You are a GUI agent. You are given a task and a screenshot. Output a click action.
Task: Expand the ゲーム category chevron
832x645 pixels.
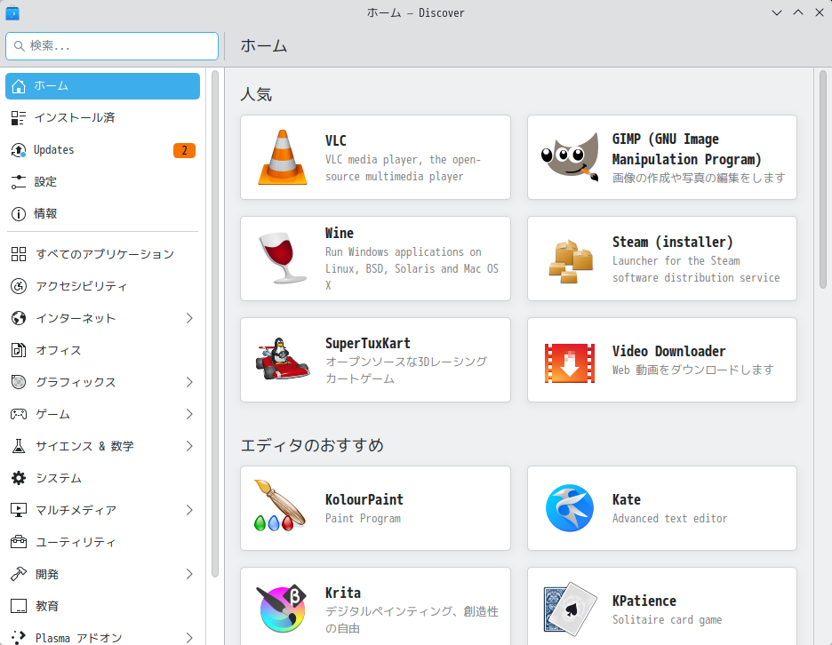pyautogui.click(x=189, y=414)
